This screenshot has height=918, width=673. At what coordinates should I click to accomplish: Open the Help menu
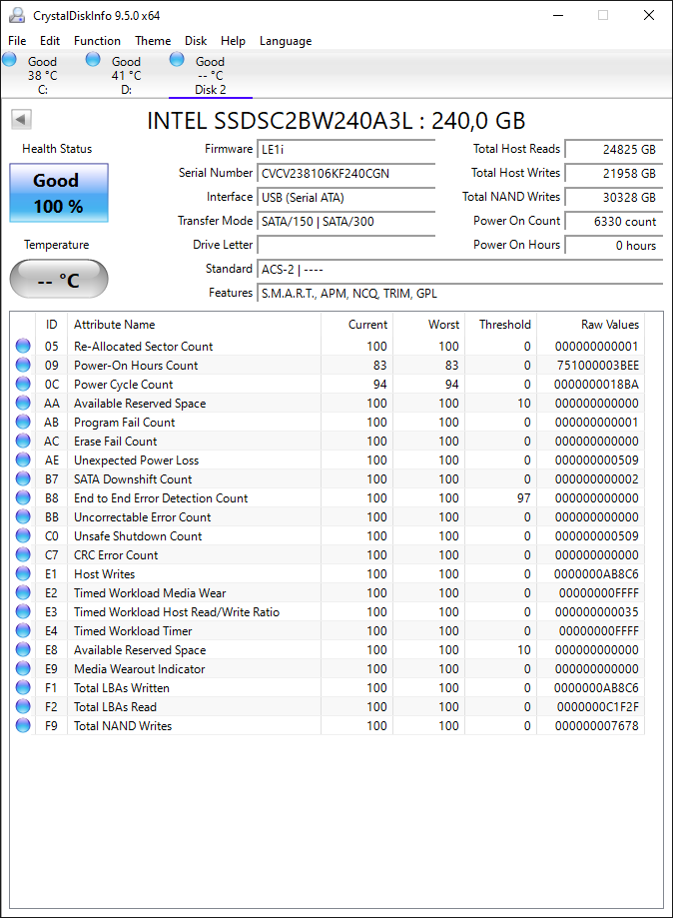[x=233, y=40]
